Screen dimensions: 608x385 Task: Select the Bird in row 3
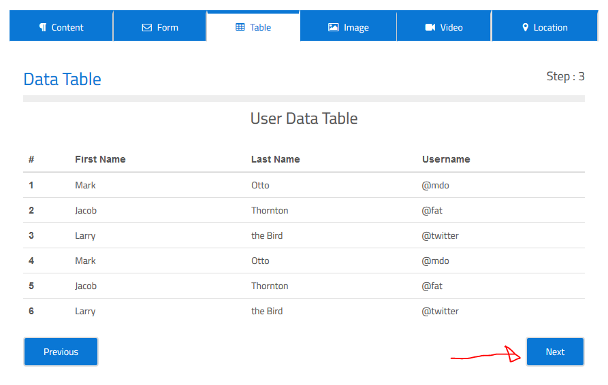(x=267, y=235)
